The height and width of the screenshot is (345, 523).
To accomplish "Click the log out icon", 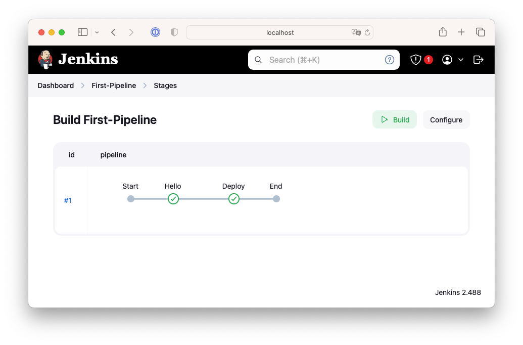I will pos(479,60).
